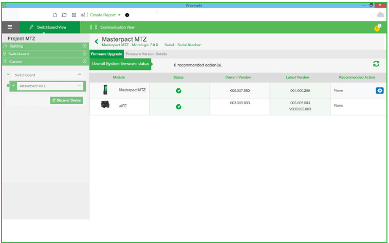This screenshot has height=243, width=389.
Task: Switch to Communication View tab
Action: tap(112, 27)
